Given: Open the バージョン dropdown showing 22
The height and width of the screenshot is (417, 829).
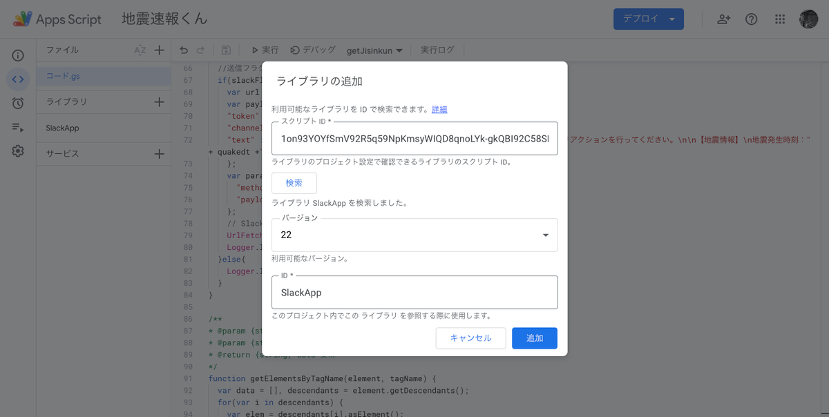Looking at the screenshot, I should (x=414, y=235).
